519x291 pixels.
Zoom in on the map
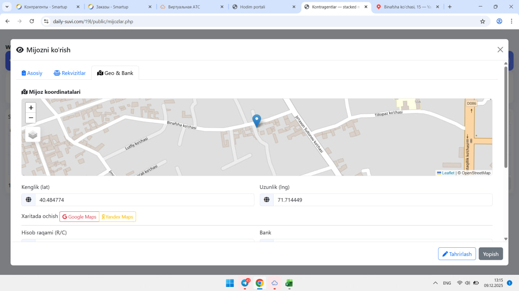[x=31, y=108]
